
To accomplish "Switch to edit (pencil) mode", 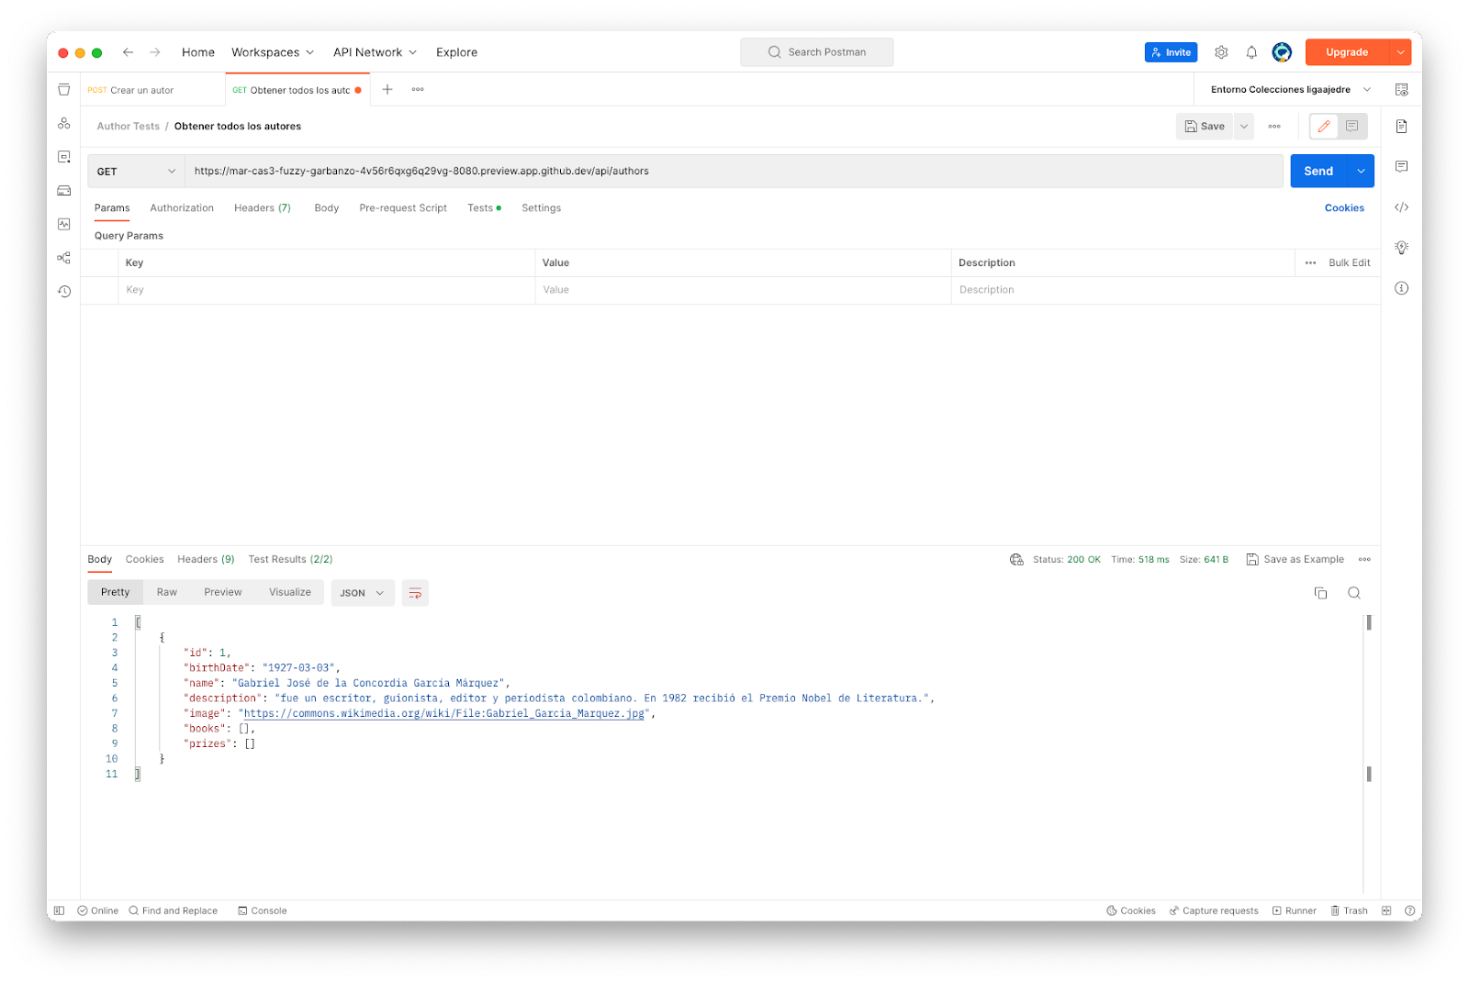I will click(1323, 127).
